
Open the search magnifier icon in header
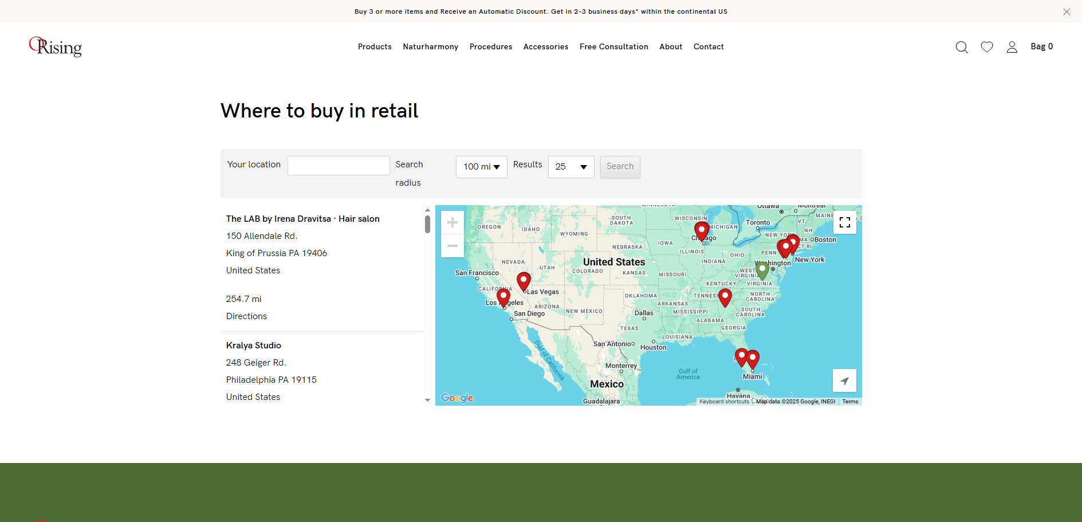coord(962,47)
